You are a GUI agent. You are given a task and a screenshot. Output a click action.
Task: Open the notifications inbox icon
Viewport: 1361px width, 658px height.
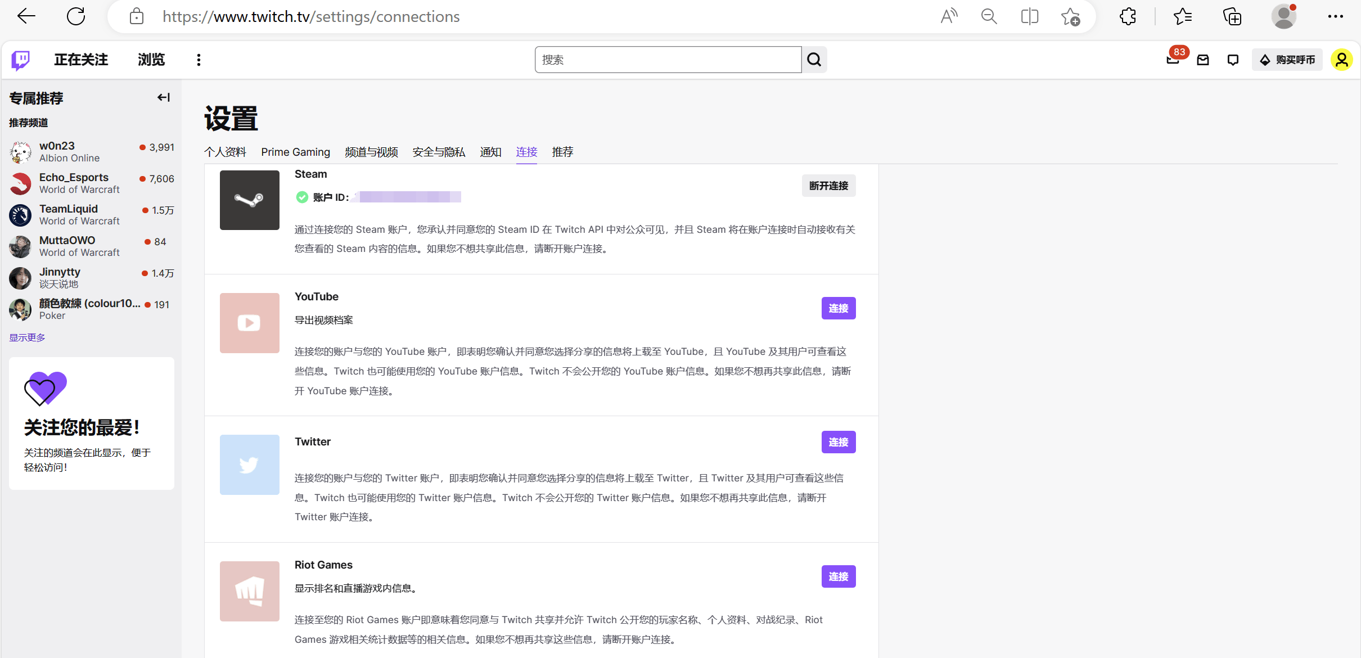(x=1203, y=59)
